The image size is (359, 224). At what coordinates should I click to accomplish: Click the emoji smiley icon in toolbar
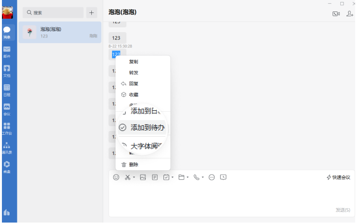(116, 177)
